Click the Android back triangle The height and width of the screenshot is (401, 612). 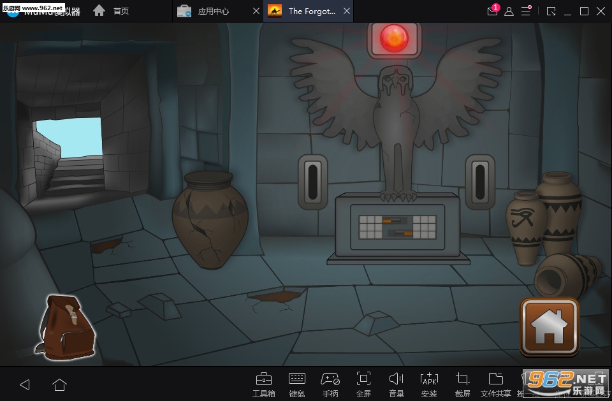pos(25,384)
